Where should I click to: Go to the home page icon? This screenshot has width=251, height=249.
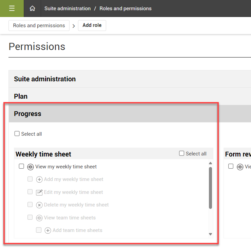(x=33, y=9)
